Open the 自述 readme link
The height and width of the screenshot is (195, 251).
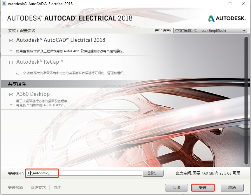(x=57, y=187)
